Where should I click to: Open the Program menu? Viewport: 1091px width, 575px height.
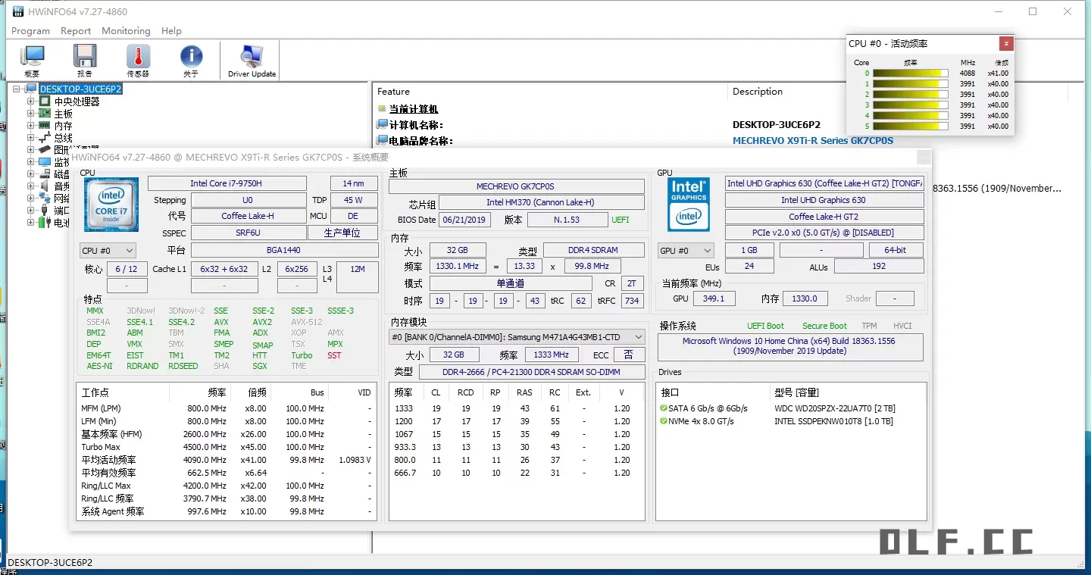coord(30,30)
